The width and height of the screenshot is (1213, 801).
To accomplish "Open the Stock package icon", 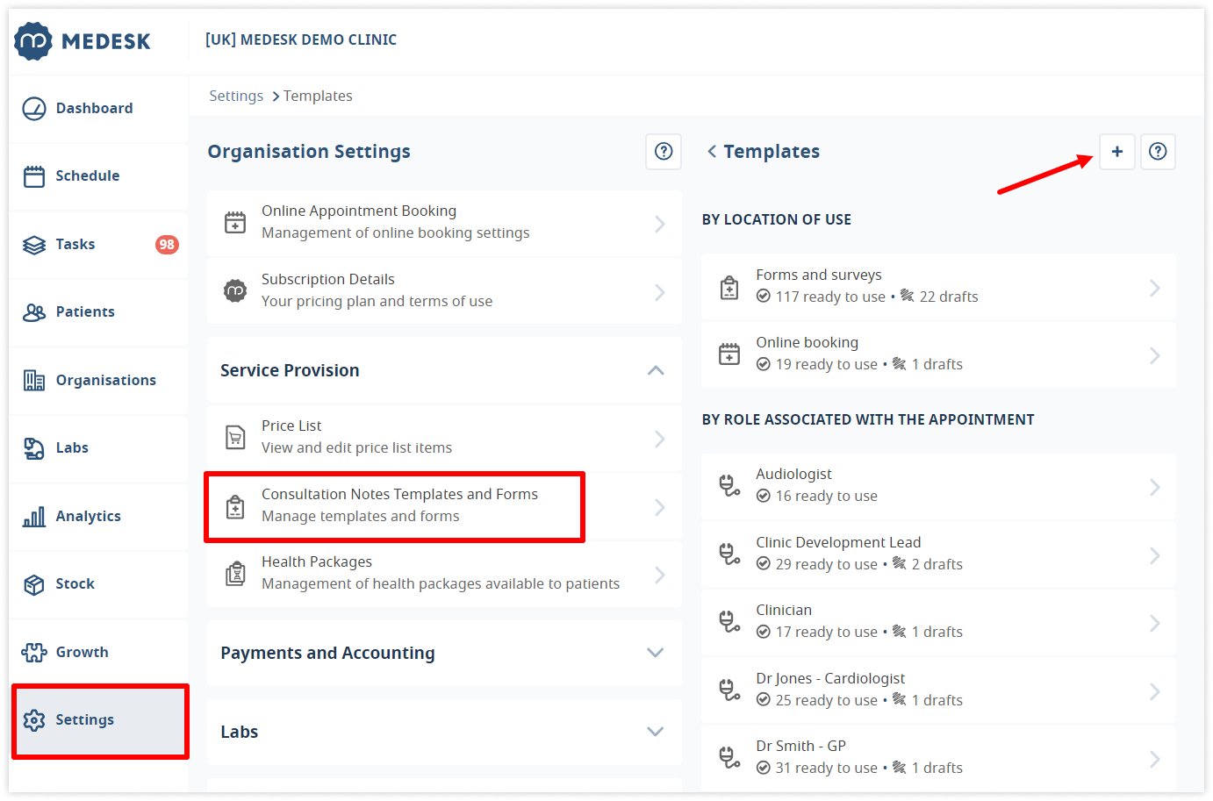I will tap(33, 583).
